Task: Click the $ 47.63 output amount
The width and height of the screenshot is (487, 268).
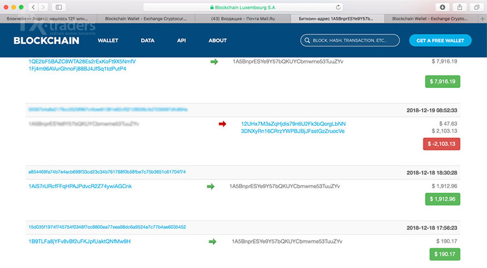Action: (448, 124)
